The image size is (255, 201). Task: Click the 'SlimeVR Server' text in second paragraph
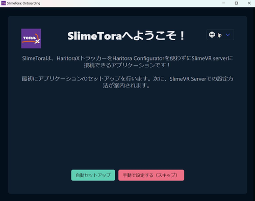(188, 79)
